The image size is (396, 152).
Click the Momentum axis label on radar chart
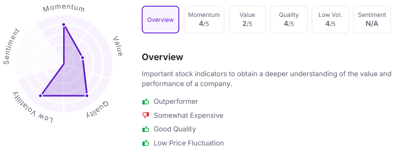coord(63,9)
